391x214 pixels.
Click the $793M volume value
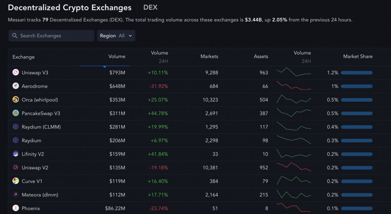(x=117, y=73)
